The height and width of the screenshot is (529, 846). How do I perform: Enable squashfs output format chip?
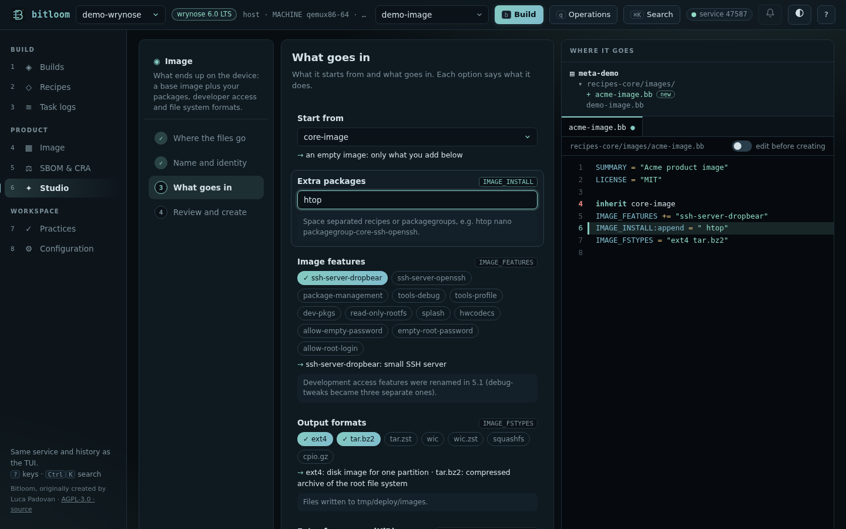coord(508,439)
